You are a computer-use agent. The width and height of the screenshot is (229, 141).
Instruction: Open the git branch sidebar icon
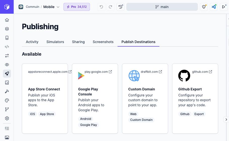pos(7,109)
